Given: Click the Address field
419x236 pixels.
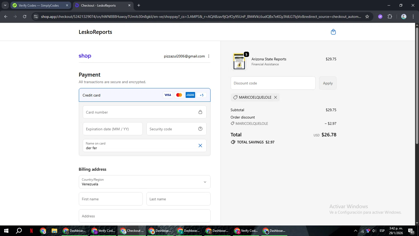Looking at the screenshot, I should (144, 216).
